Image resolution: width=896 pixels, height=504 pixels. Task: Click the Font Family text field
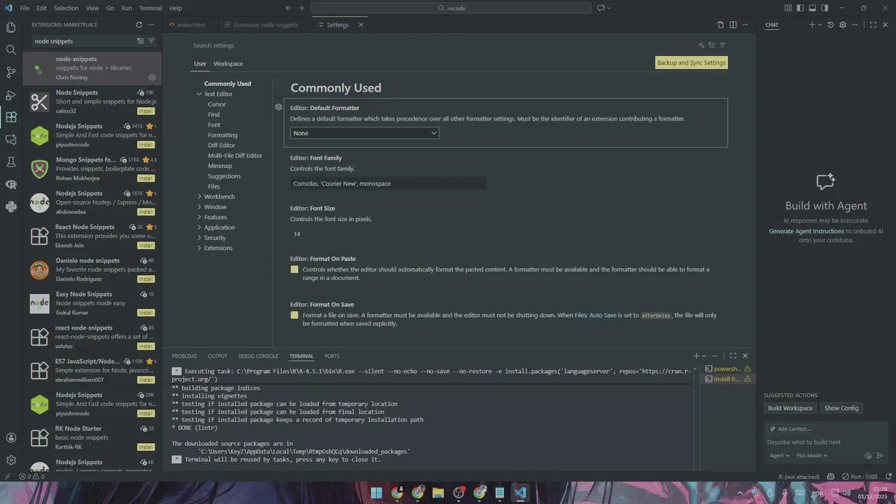388,183
